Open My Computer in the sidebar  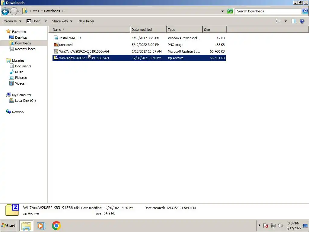tap(22, 95)
